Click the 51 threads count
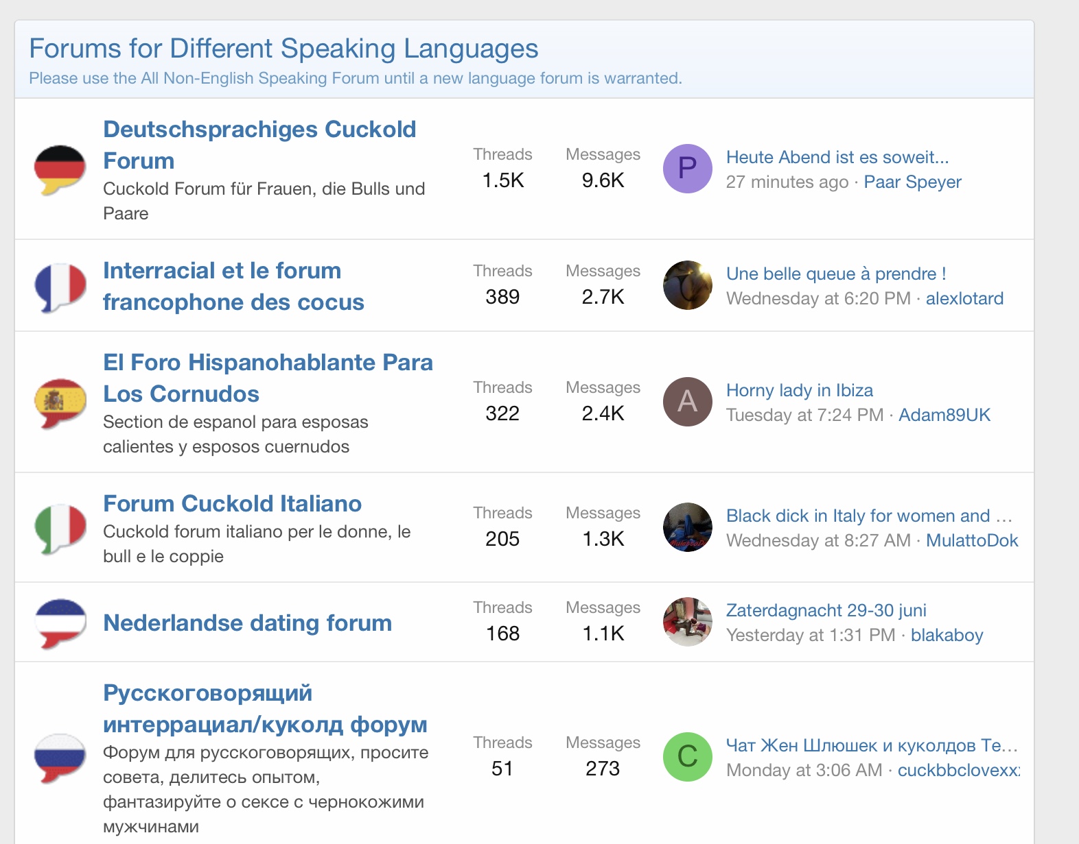 502,769
